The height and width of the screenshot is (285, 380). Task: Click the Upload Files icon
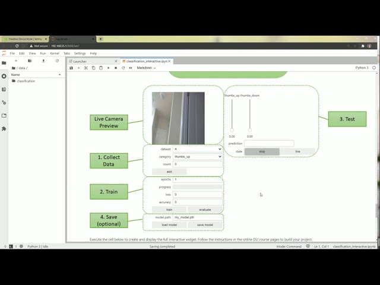43,61
